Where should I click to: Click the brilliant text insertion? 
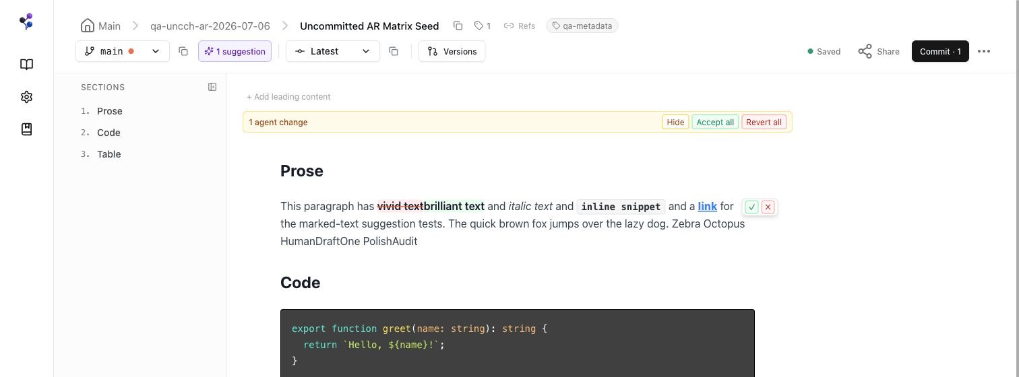point(454,207)
